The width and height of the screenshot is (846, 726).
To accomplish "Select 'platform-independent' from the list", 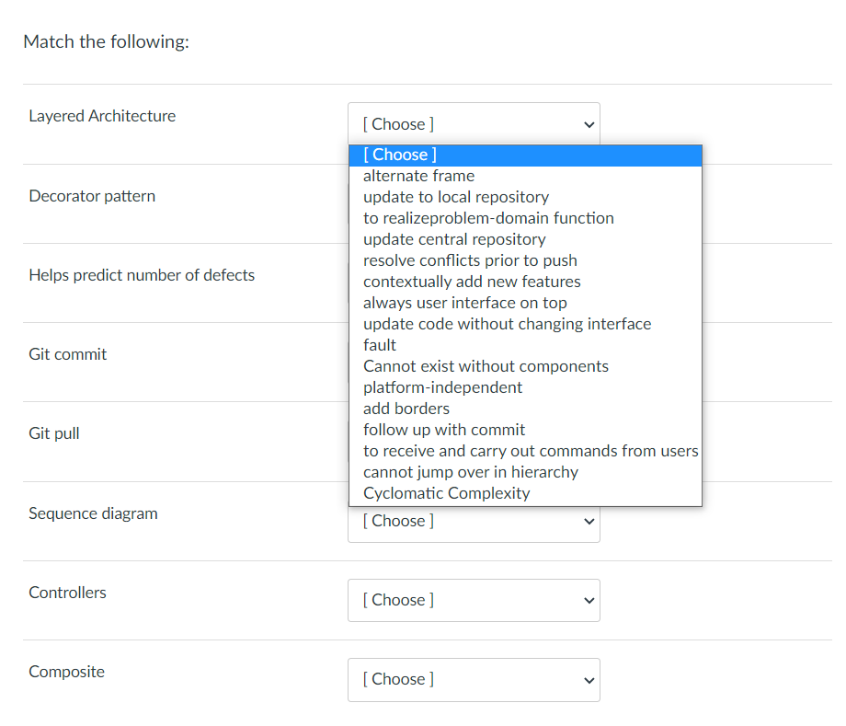I will point(525,387).
